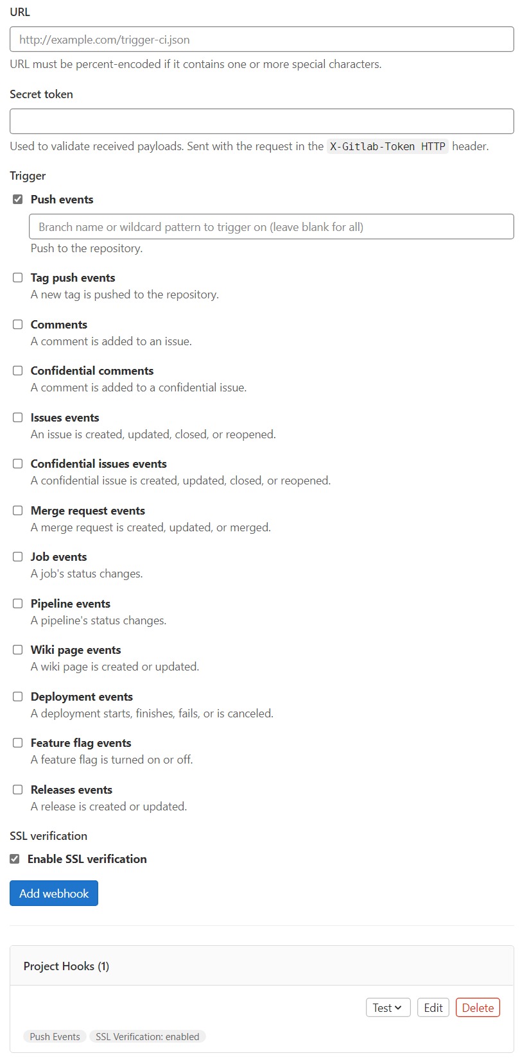Check the Merge request events trigger

17,510
